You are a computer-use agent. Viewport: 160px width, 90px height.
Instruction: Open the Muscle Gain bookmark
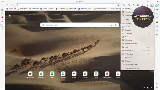tap(60, 9)
